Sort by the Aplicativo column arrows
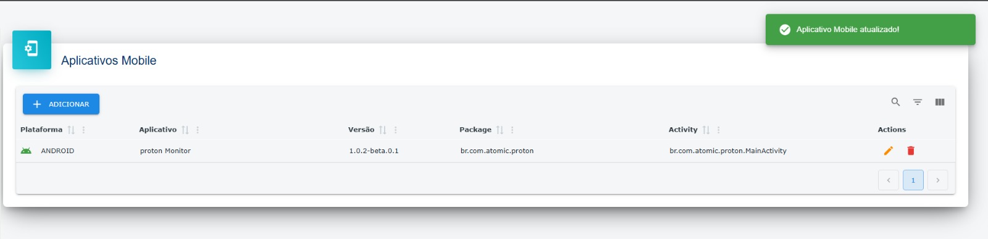This screenshot has height=239, width=988. pyautogui.click(x=185, y=130)
